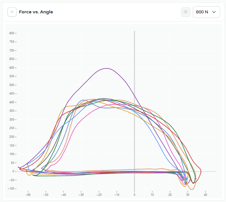Click the 800 label on y-axis
The height and width of the screenshot is (202, 226).
(x=12, y=33)
